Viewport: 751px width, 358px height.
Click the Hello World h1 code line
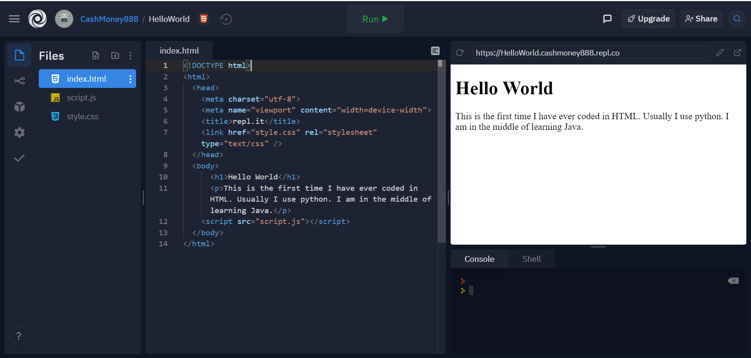pos(255,177)
